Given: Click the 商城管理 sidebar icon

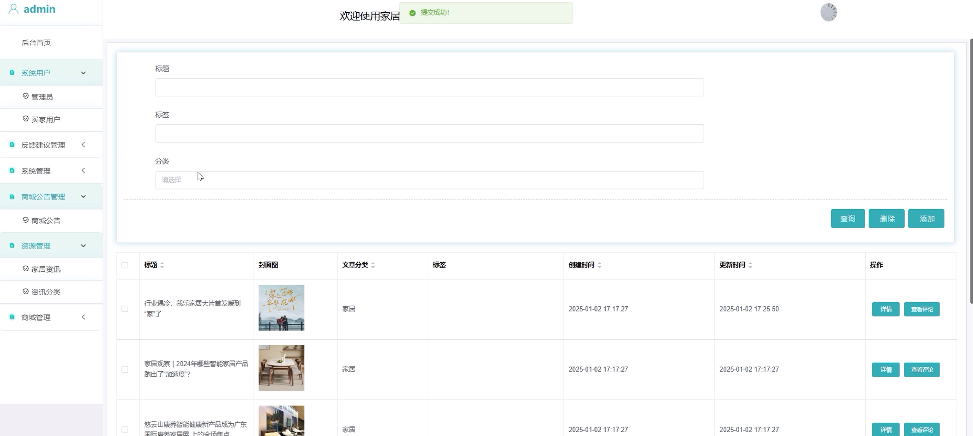Looking at the screenshot, I should pyautogui.click(x=12, y=317).
